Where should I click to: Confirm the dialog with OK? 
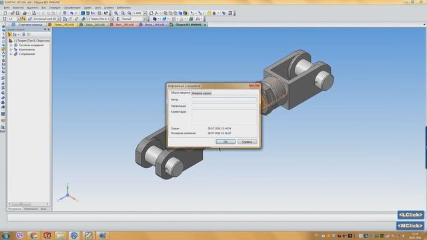pos(226,142)
